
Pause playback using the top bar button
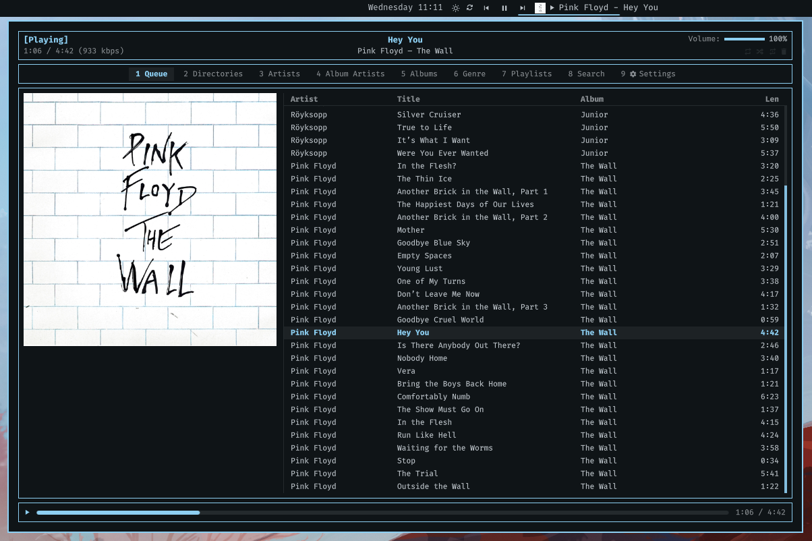point(504,8)
